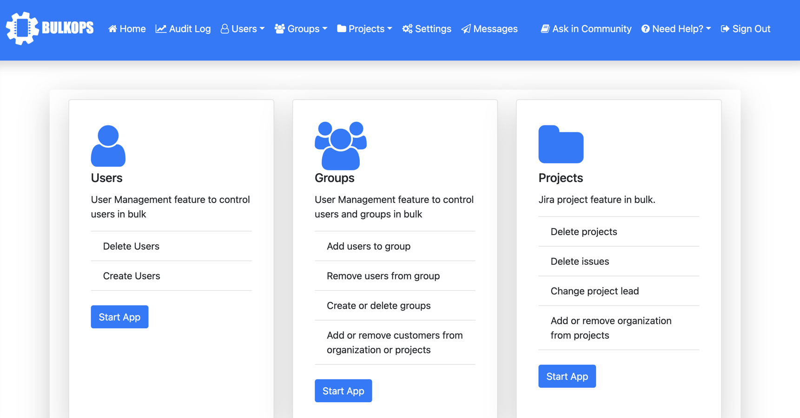This screenshot has width=800, height=418.
Task: Expand the Need Help? dropdown caret
Action: click(708, 29)
